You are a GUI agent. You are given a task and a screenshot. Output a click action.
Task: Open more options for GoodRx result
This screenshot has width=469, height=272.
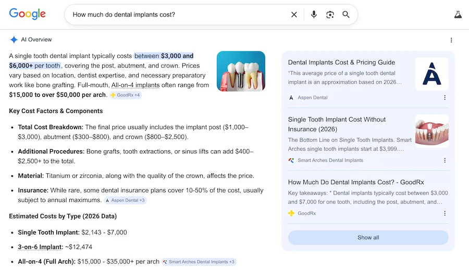445,213
